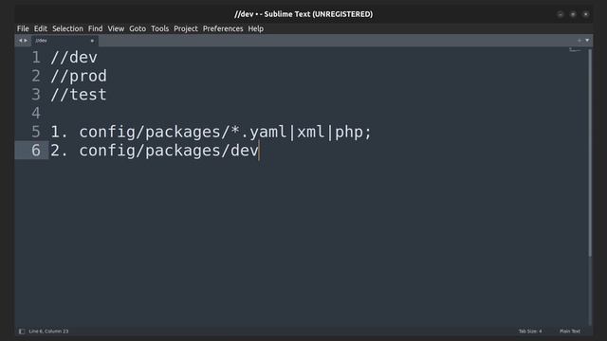Open the Tab Size: 4 selector

(x=530, y=332)
